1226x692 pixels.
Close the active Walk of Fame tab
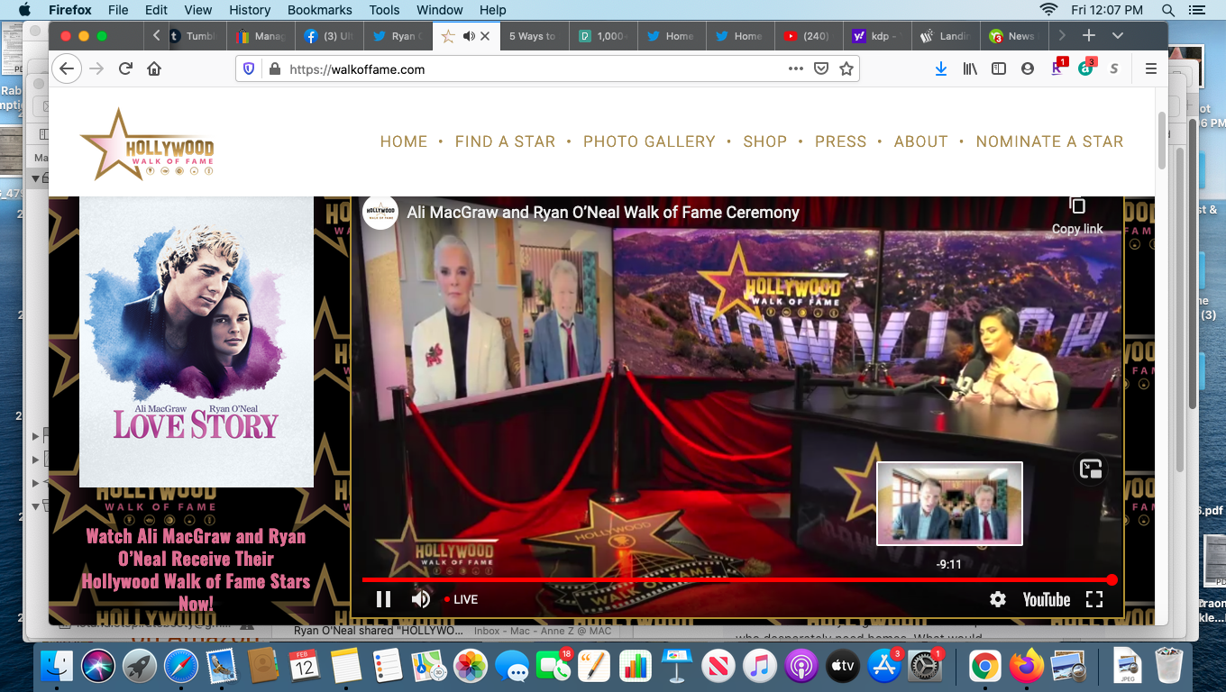click(x=485, y=36)
